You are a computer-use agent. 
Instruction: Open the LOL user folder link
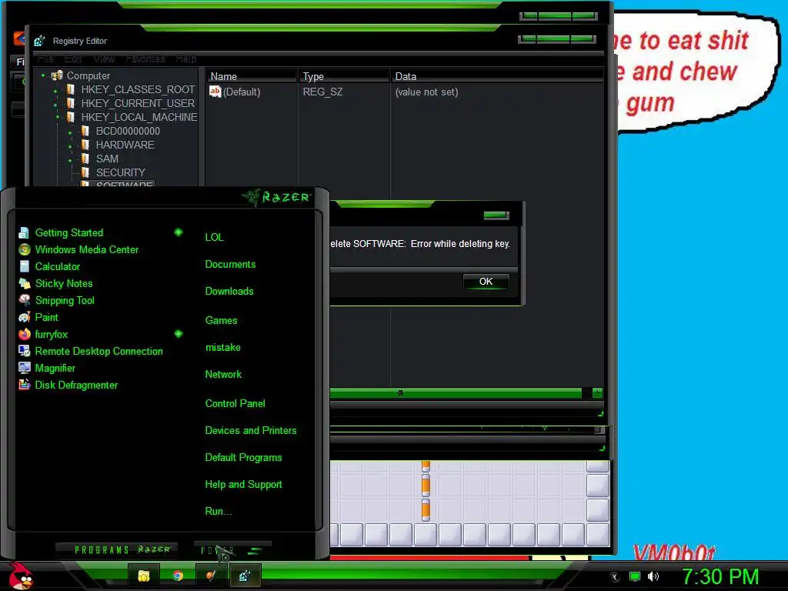[214, 237]
